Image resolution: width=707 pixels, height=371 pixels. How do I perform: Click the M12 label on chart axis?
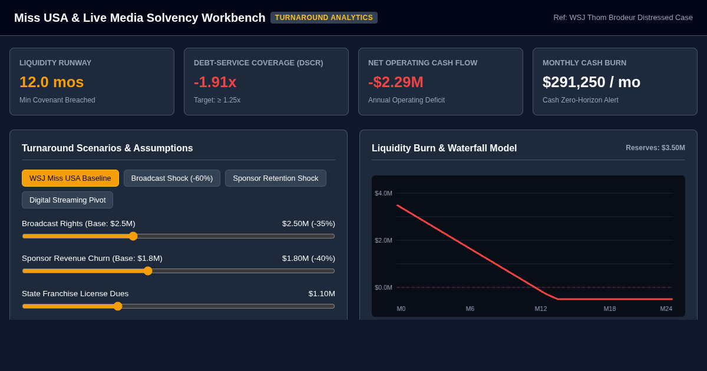pyautogui.click(x=541, y=309)
